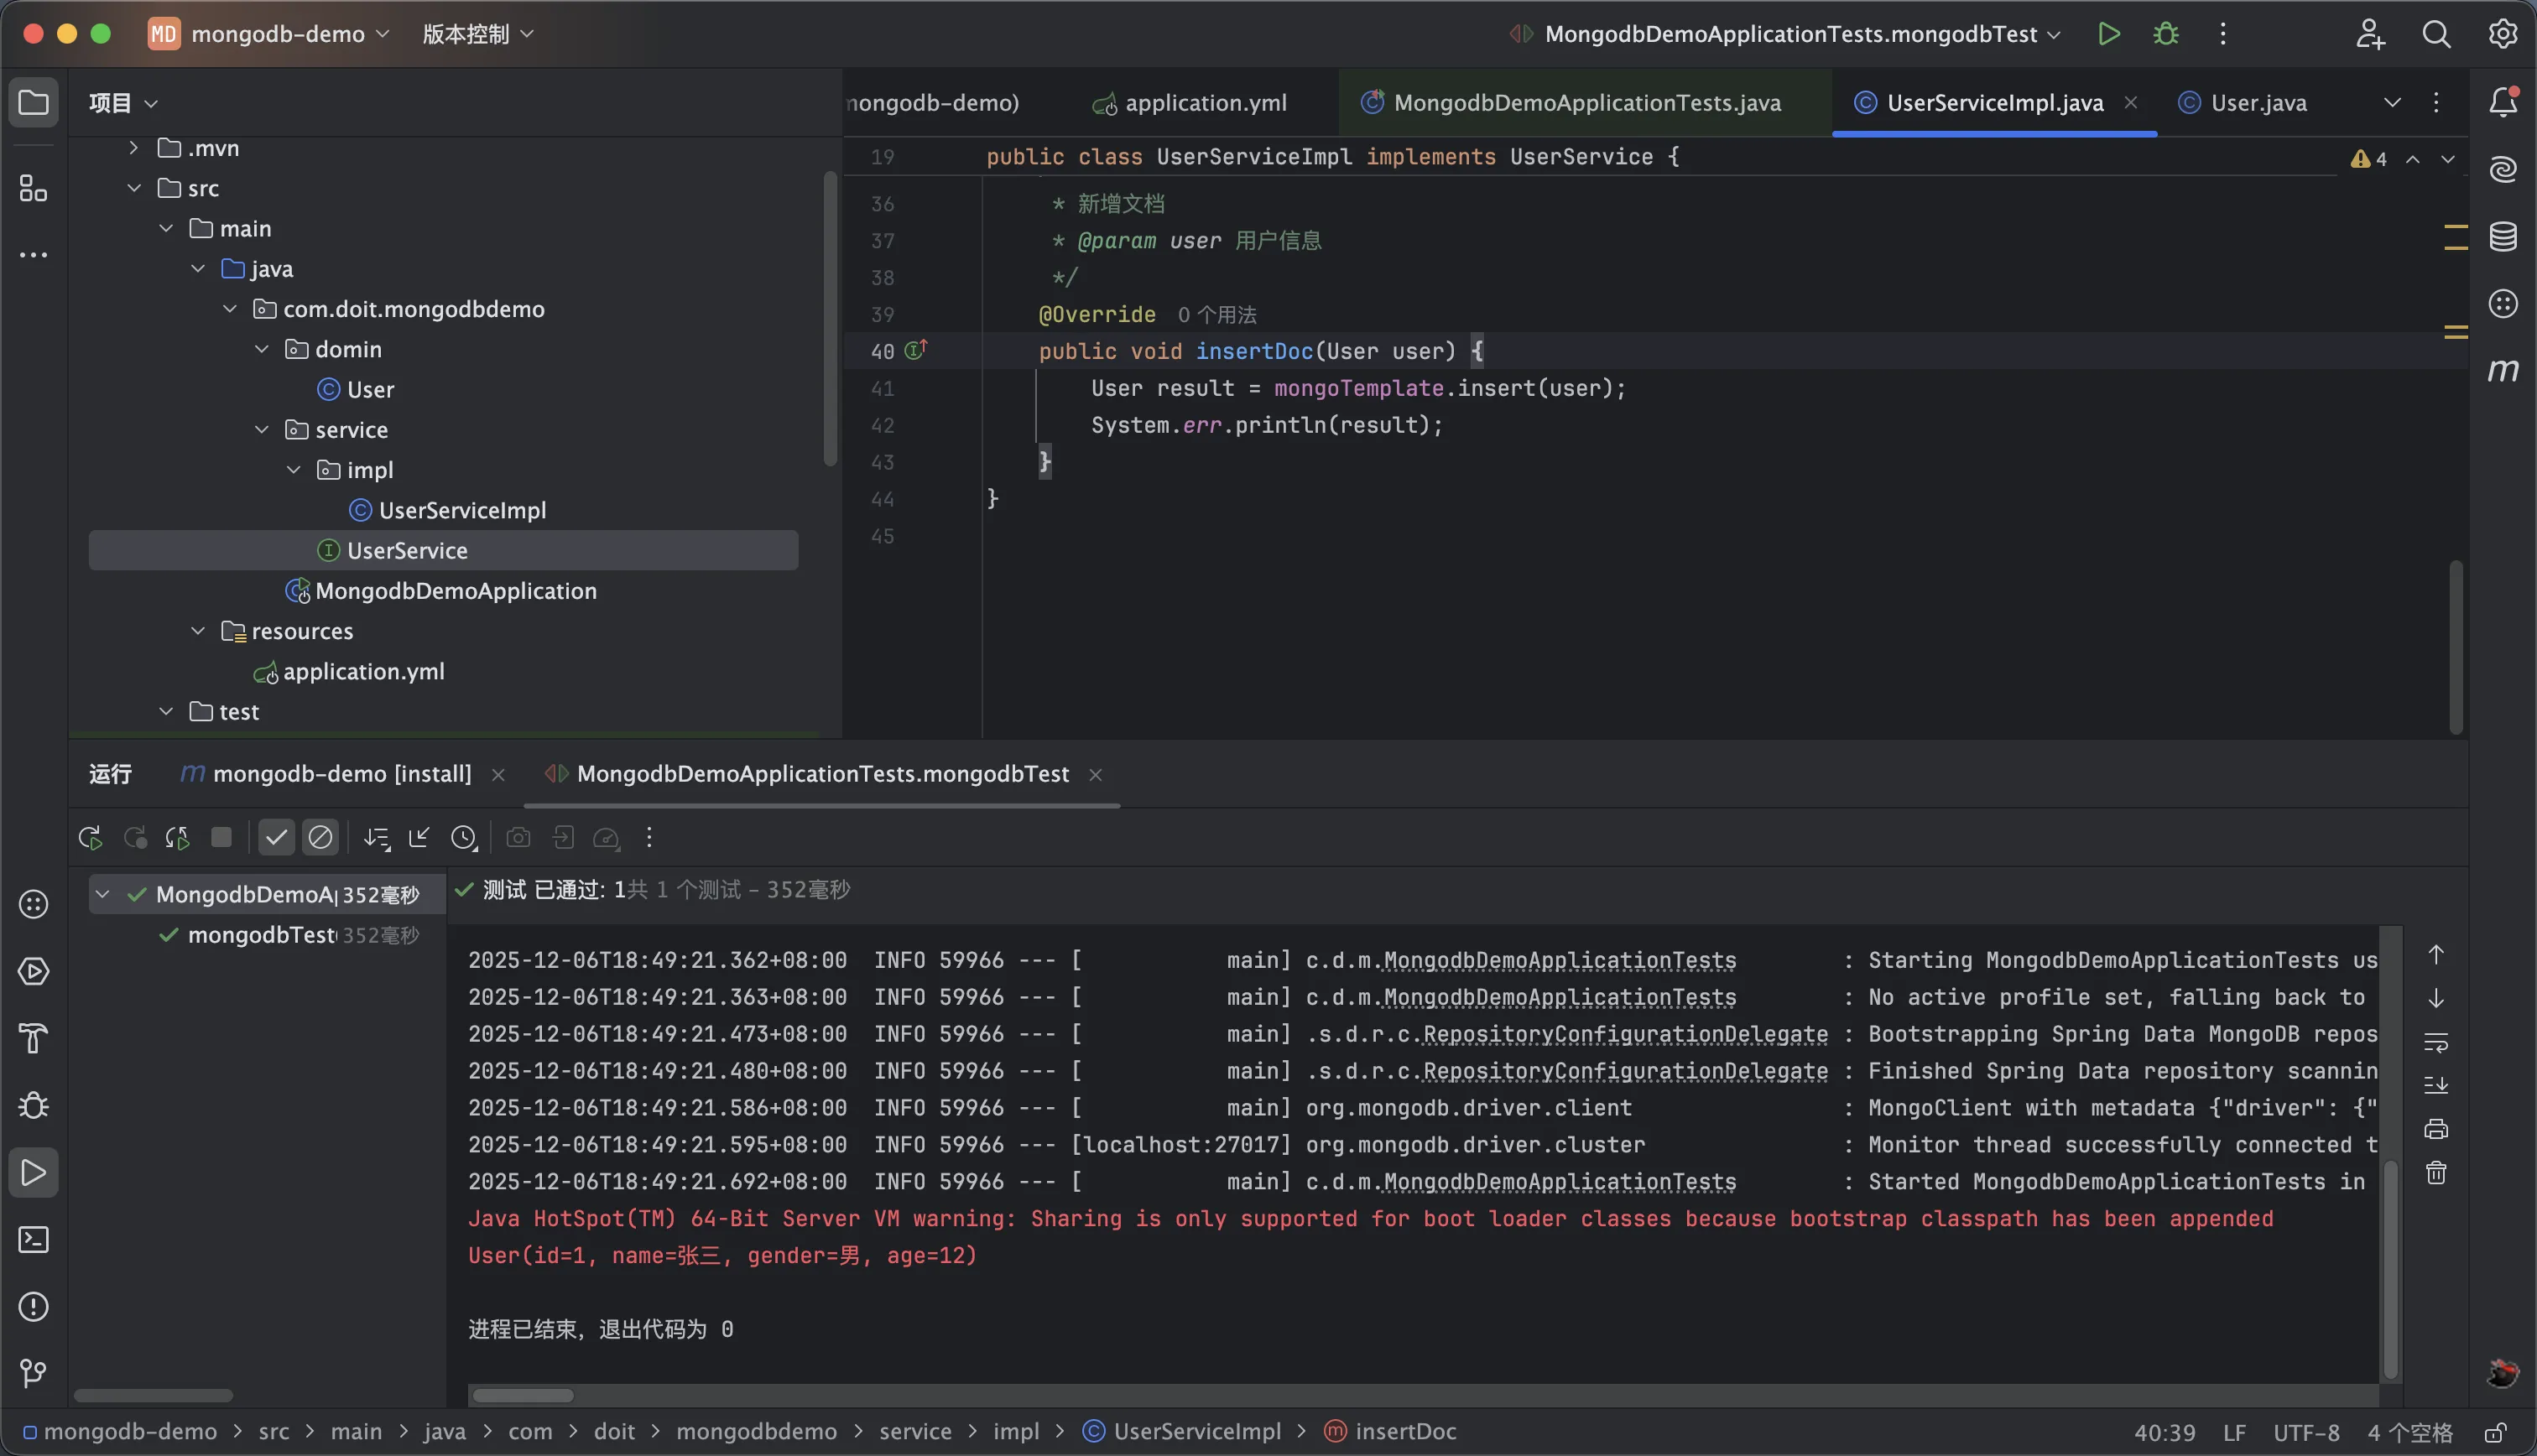The height and width of the screenshot is (1456, 2537).
Task: Open the run configuration dropdown
Action: tap(1790, 34)
